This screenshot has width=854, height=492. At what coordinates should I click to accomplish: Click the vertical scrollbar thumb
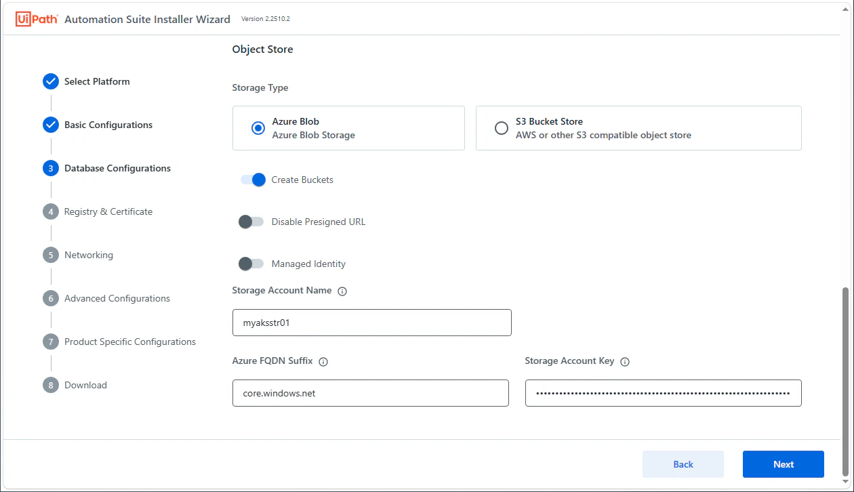(x=845, y=381)
